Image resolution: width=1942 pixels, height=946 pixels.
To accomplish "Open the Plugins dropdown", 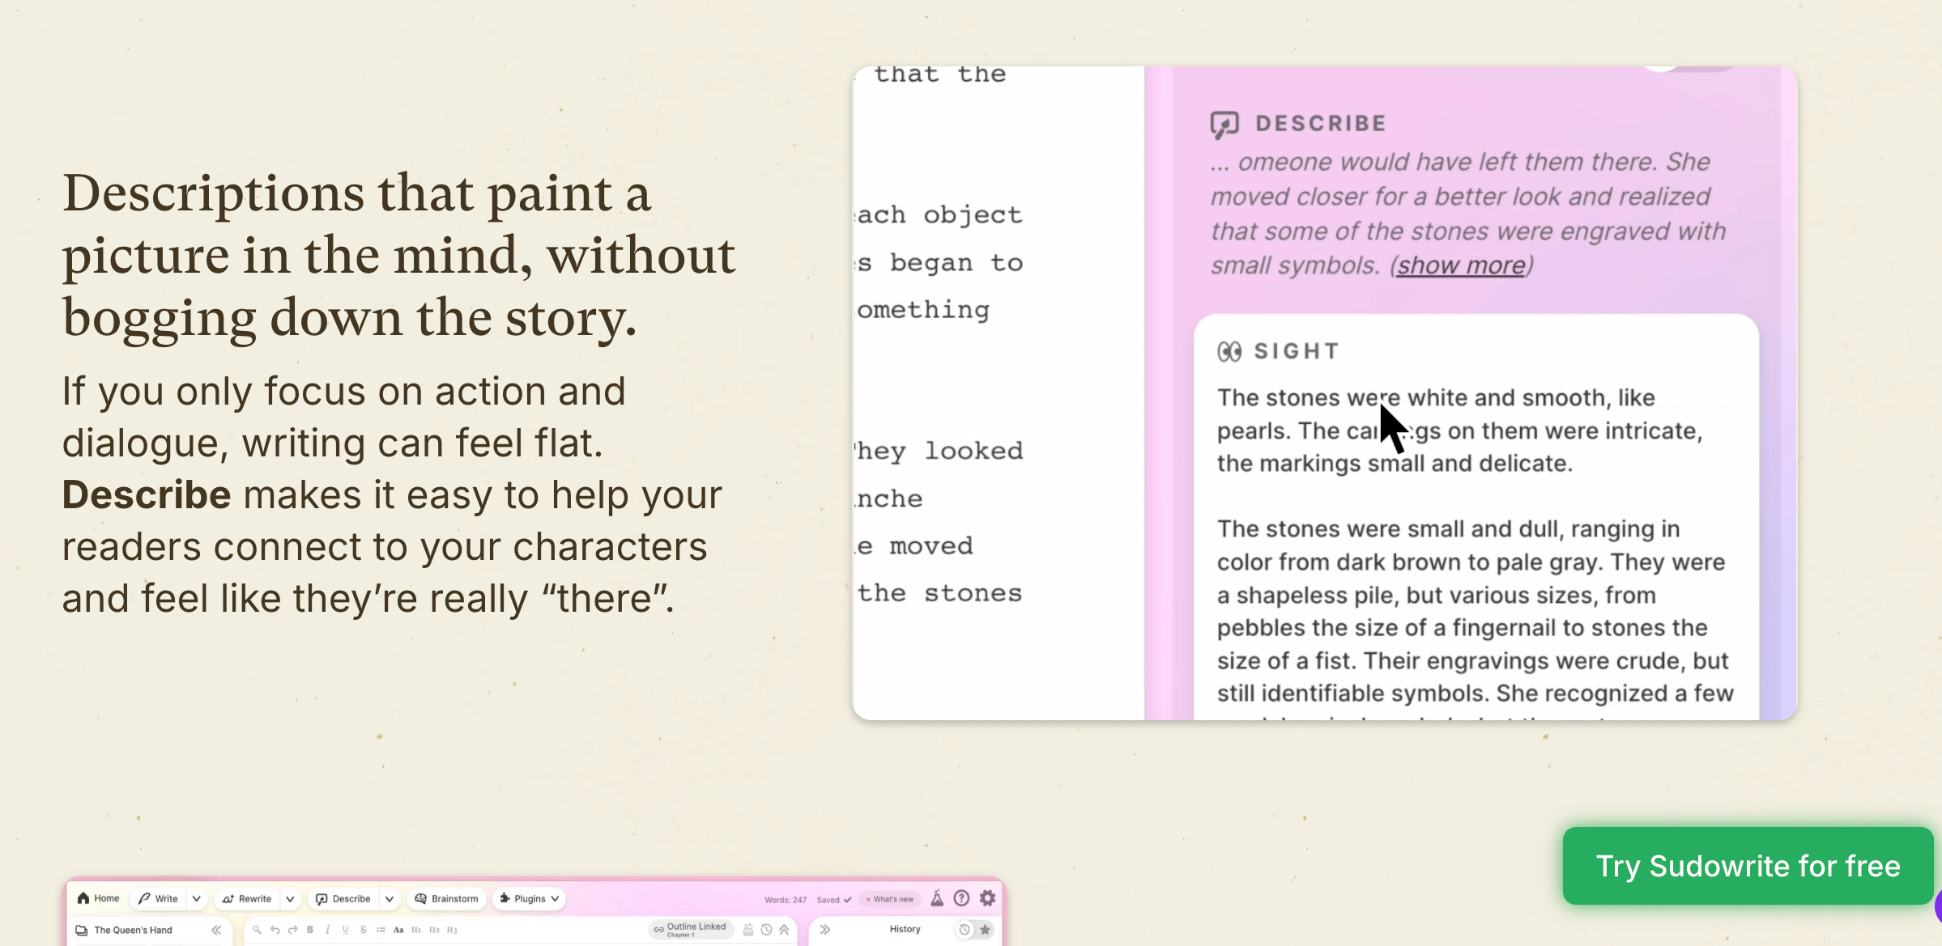I will pos(529,898).
